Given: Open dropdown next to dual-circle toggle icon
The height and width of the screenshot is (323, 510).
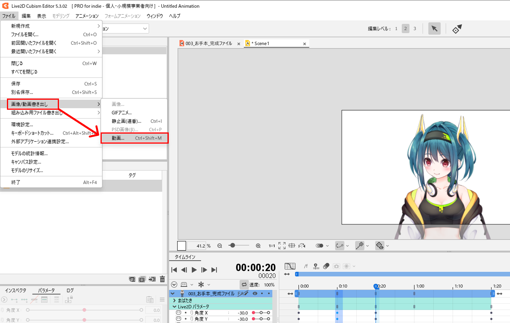Looking at the screenshot, I should [x=327, y=246].
